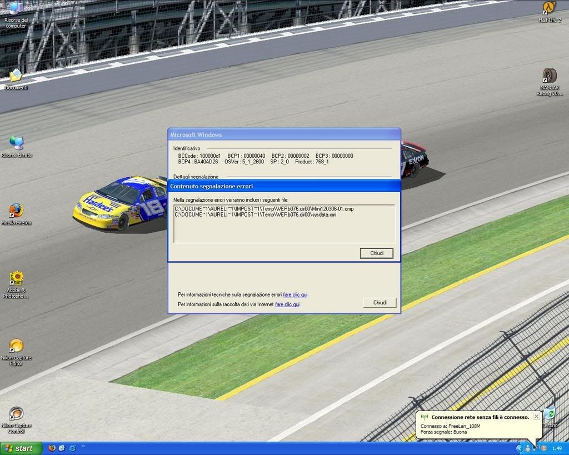Open Risorse di rete desktop icon
Screen dimensions: 569x455
[16, 143]
